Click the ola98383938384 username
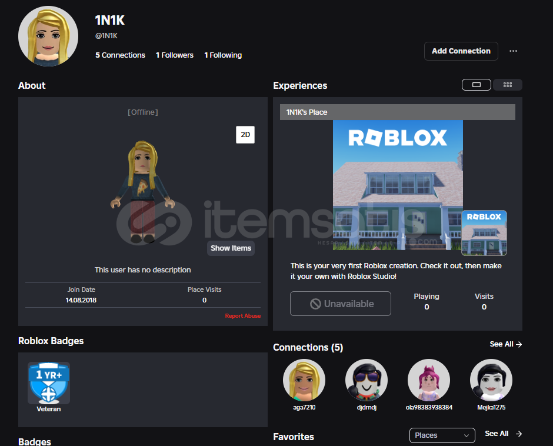 pos(429,407)
